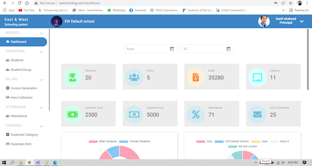The image size is (312, 166).
Task: Click the Expense Cost banknote icon
Action: 134,114
